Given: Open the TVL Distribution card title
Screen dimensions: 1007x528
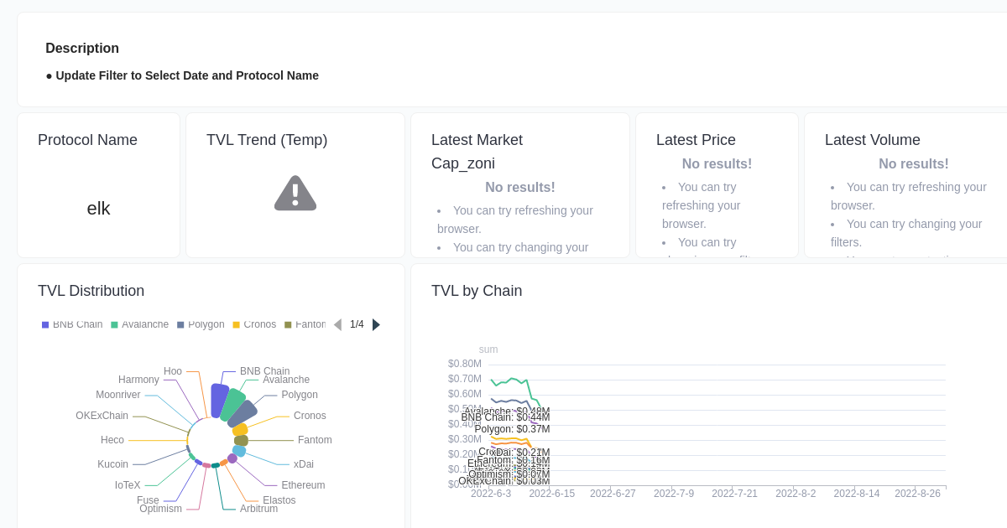Looking at the screenshot, I should 91,291.
